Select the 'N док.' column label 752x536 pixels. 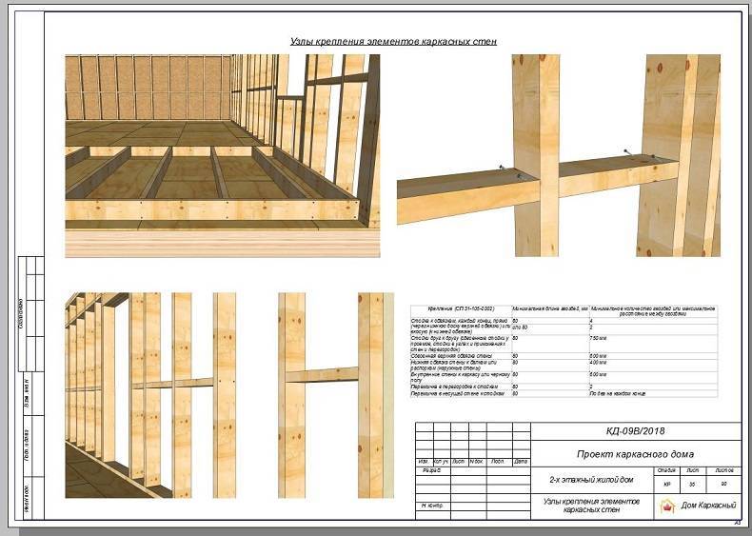477,462
